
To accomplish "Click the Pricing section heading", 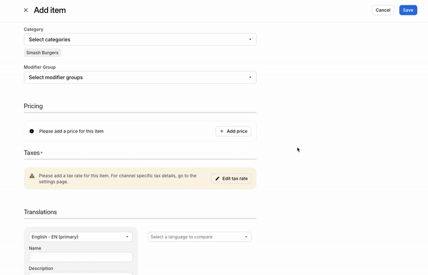I will click(33, 106).
